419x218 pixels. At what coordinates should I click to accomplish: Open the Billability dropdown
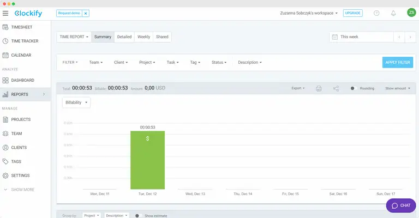[x=76, y=102]
